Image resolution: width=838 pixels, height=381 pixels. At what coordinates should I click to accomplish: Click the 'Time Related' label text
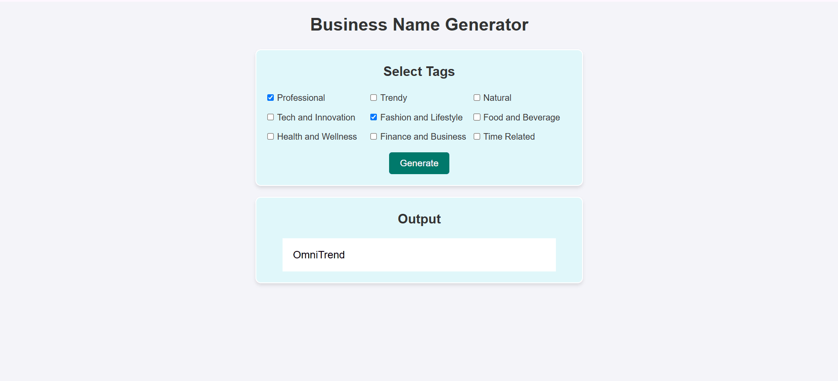click(509, 137)
